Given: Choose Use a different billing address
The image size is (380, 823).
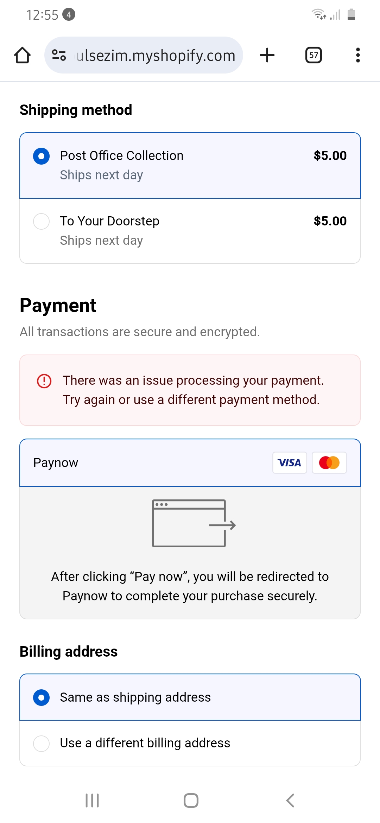Looking at the screenshot, I should click(42, 744).
